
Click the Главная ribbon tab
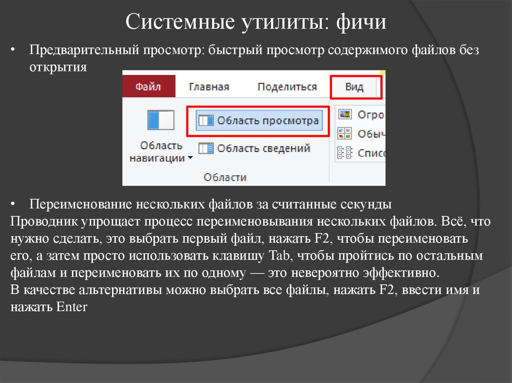209,86
